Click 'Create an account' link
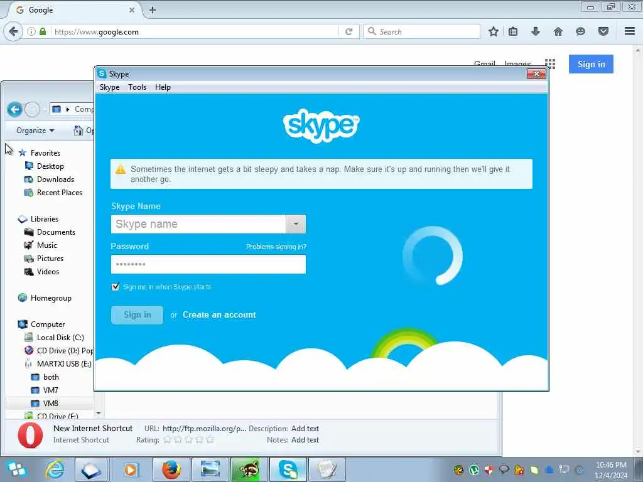The height and width of the screenshot is (482, 643). click(219, 315)
